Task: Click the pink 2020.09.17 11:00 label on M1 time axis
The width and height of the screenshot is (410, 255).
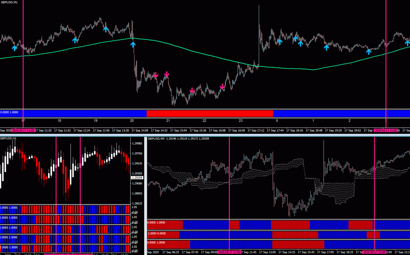Action: (x=23, y=130)
